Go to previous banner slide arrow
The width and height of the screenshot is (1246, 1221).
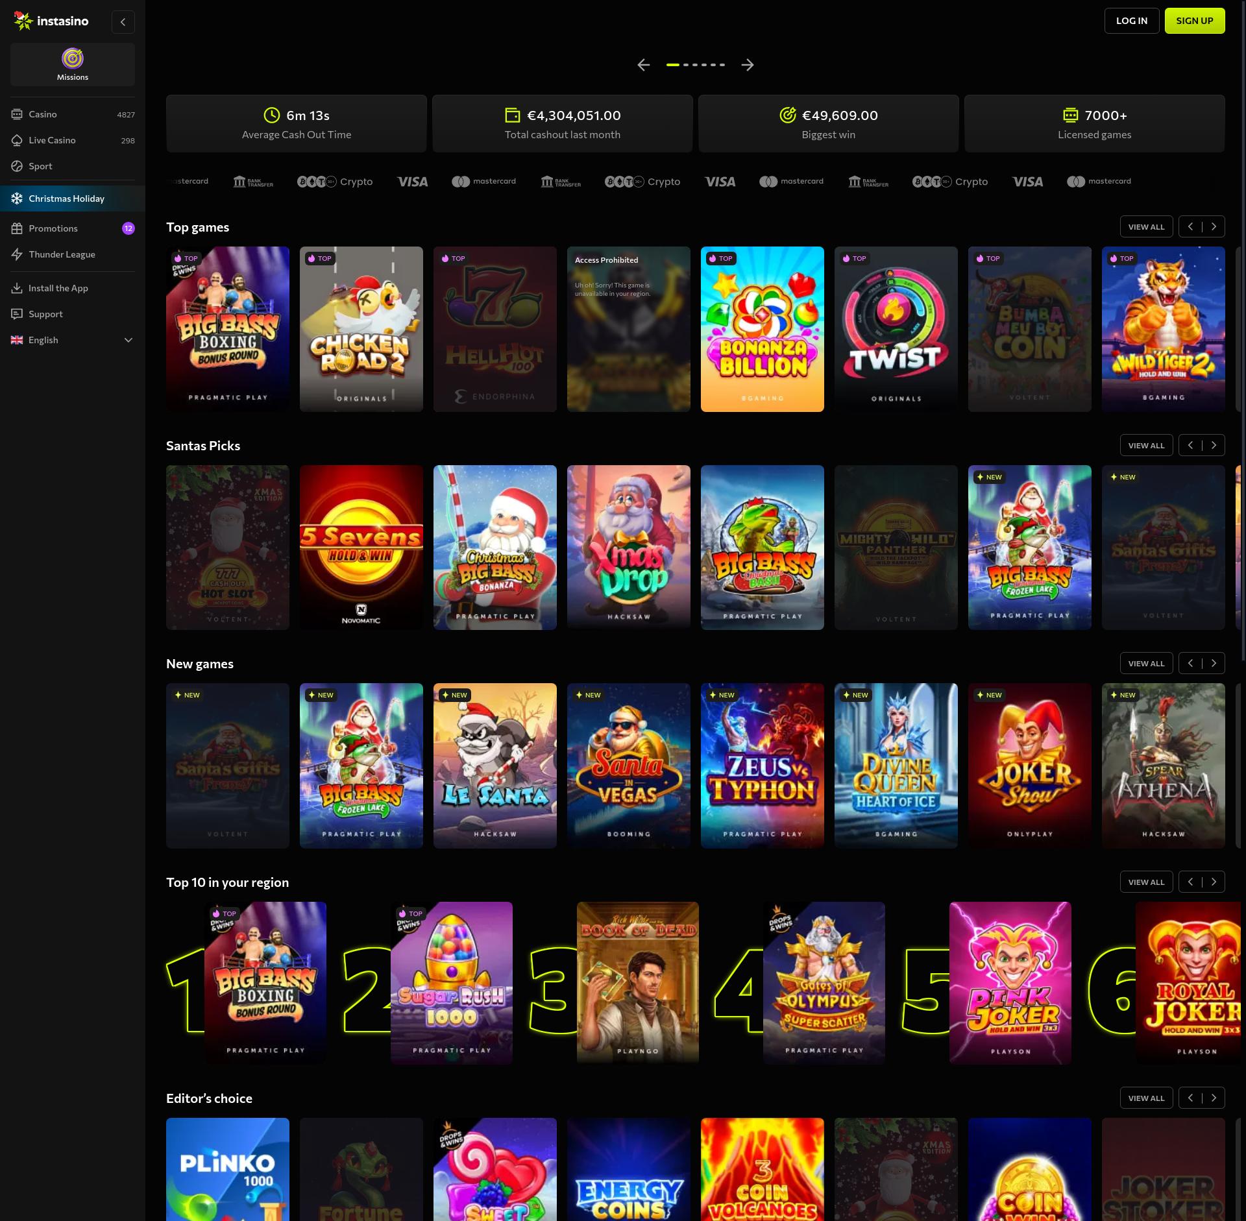point(643,65)
